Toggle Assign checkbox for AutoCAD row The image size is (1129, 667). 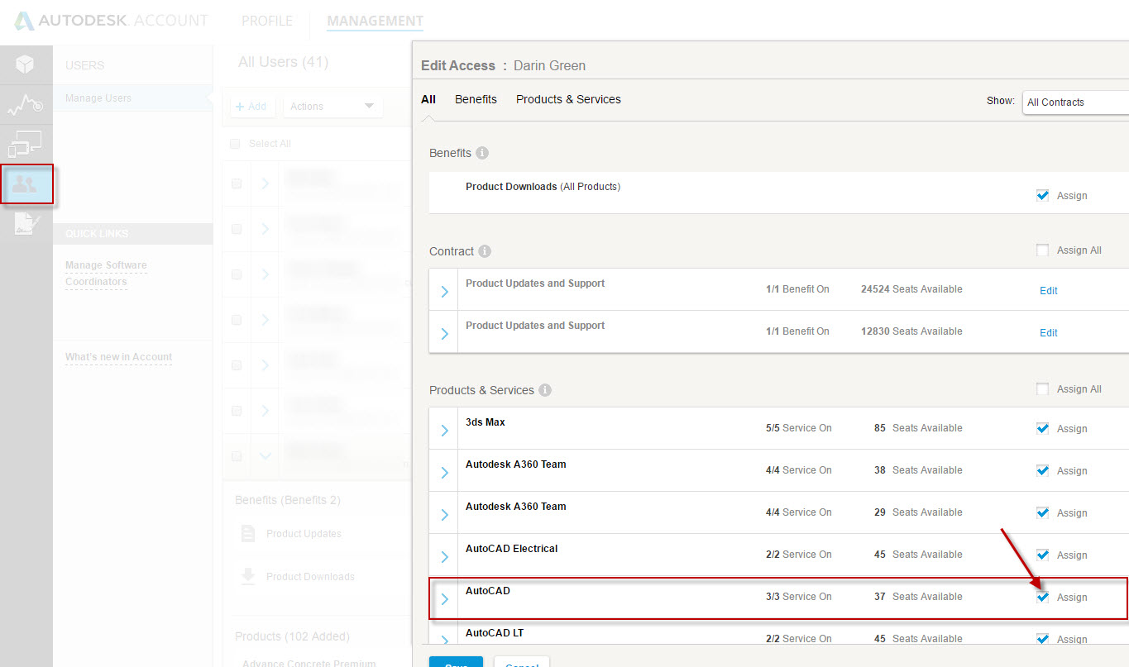click(x=1042, y=597)
